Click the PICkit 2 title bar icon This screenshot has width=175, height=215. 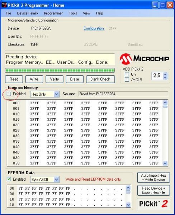(x=4, y=5)
